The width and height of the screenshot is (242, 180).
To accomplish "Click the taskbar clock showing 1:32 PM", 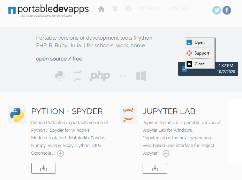I will [x=226, y=66].
